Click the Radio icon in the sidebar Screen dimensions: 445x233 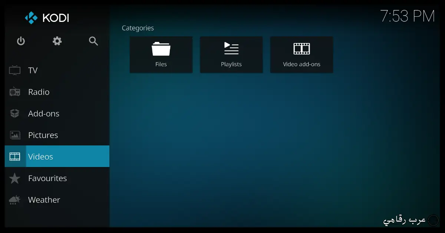[15, 92]
